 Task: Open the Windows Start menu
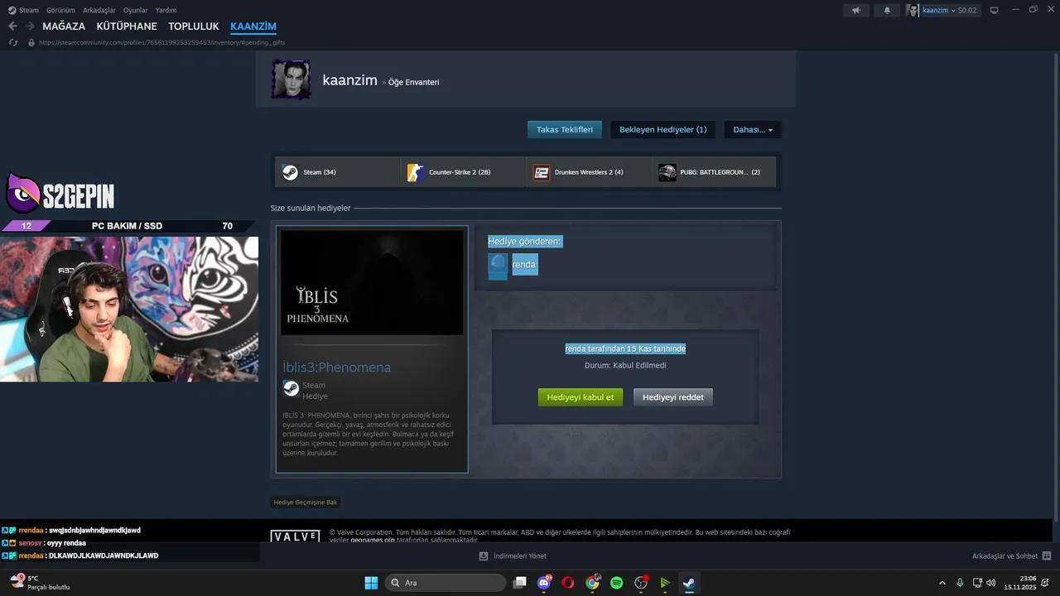tap(371, 583)
